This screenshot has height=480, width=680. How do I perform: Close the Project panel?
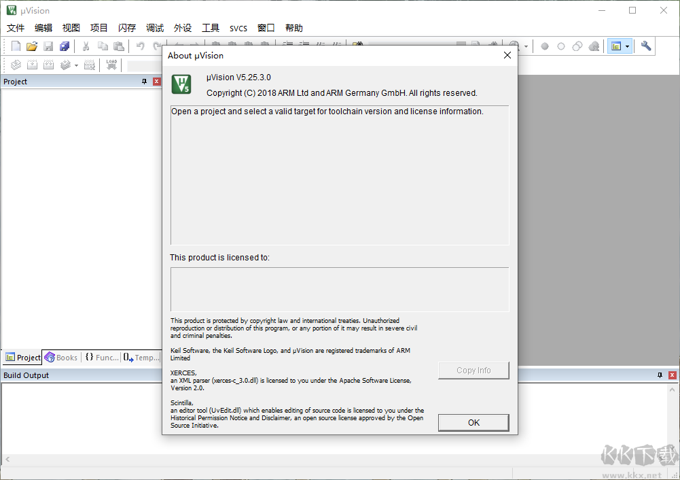(x=156, y=82)
